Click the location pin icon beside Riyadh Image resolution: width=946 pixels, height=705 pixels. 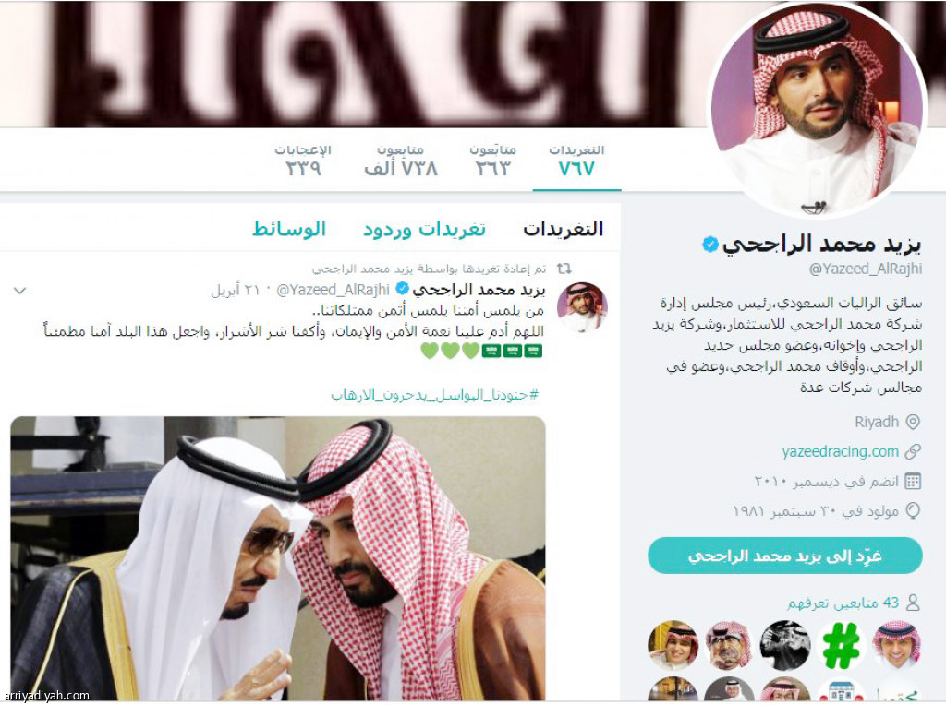point(913,422)
